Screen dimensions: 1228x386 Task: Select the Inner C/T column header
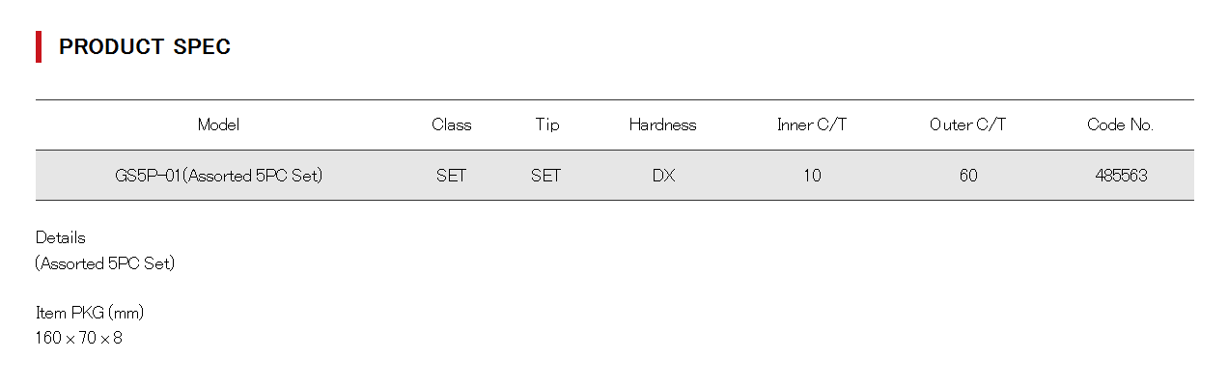pos(812,124)
